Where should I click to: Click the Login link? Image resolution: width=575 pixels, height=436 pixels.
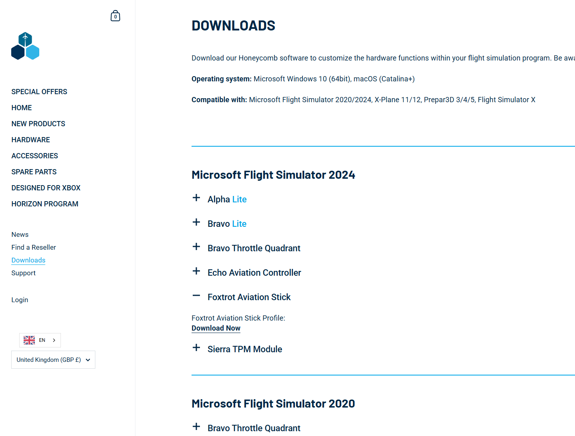(20, 300)
